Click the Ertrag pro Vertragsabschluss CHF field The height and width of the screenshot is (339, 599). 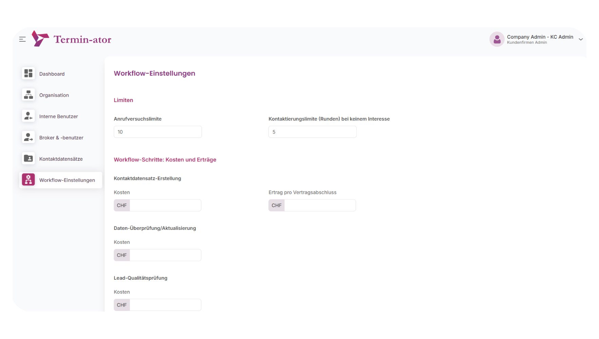pyautogui.click(x=320, y=205)
